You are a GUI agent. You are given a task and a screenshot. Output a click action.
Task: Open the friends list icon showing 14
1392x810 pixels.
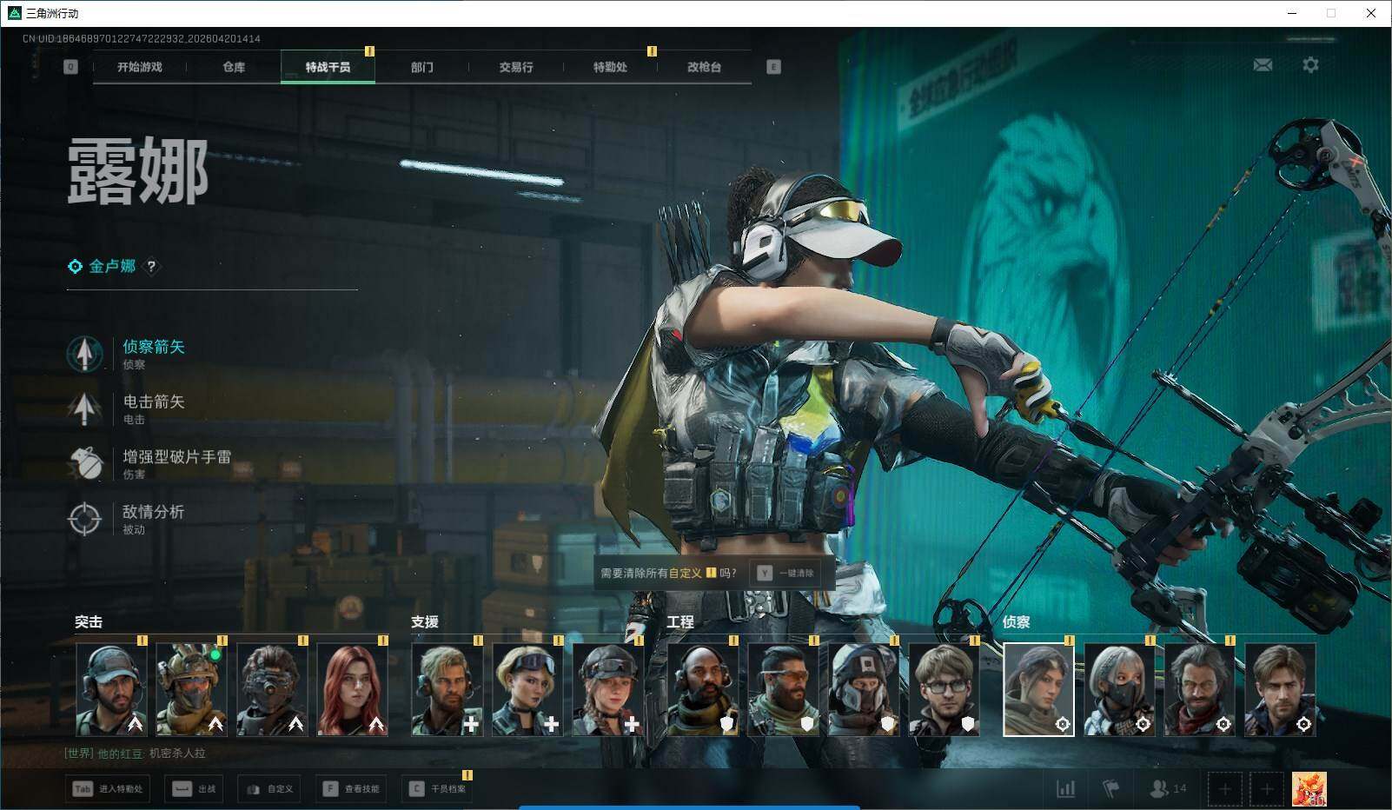pyautogui.click(x=1168, y=789)
